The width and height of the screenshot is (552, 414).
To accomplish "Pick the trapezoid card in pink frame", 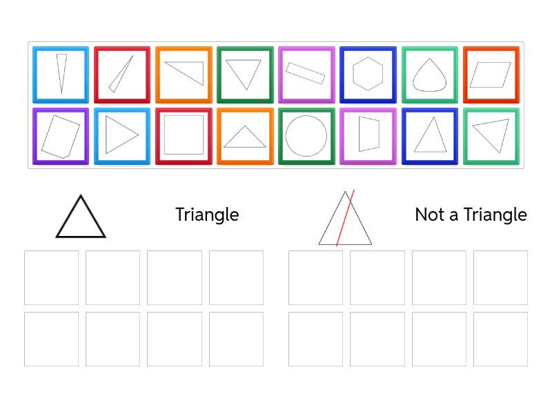I will (368, 136).
